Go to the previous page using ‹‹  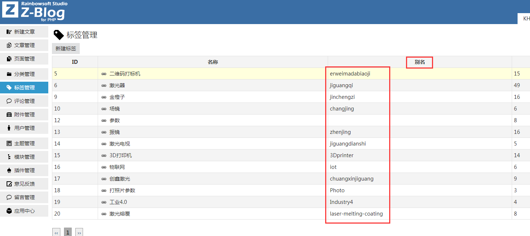click(56, 232)
